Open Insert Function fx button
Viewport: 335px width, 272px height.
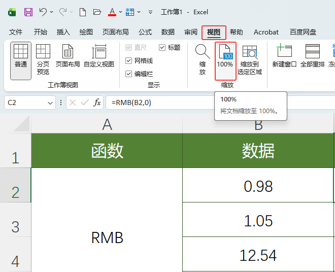(97, 103)
